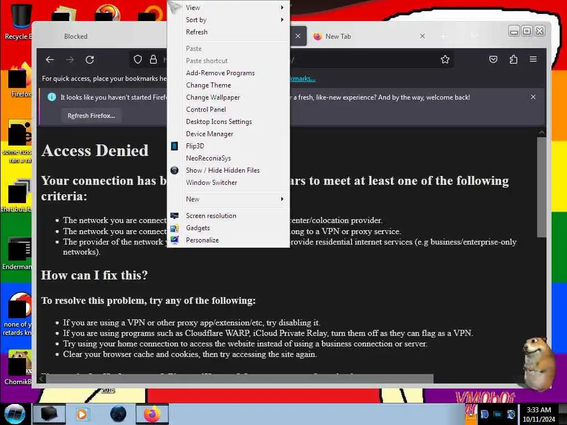Select Add-Remove Programs menu entry

pos(229,73)
